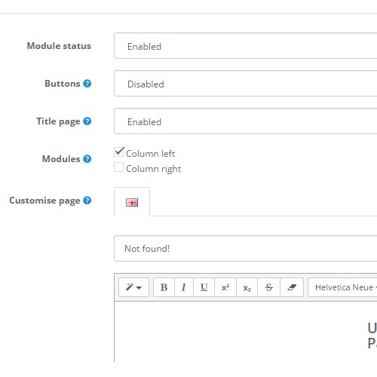Open the Module status dropdown
This screenshot has height=377, width=377.
tap(246, 45)
